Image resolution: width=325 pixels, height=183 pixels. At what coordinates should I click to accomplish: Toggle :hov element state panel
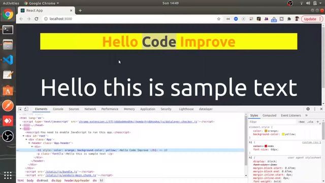[302, 122]
